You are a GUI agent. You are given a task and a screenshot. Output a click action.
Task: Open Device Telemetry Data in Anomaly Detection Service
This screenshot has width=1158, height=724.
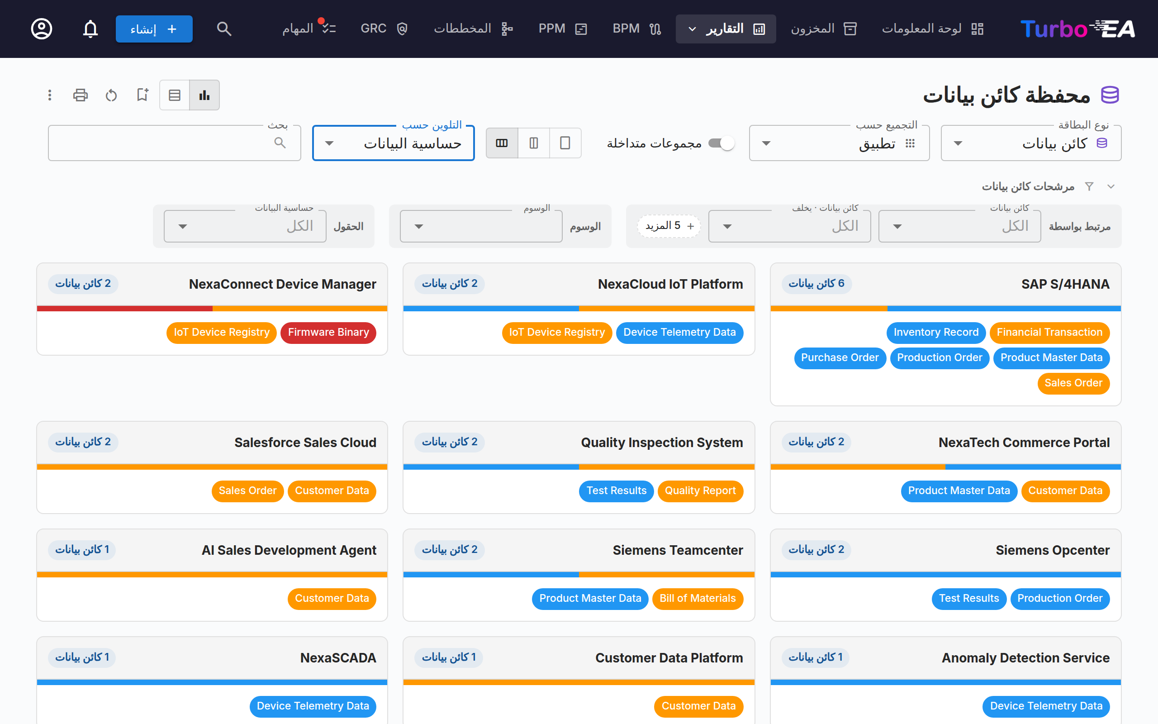point(1046,706)
